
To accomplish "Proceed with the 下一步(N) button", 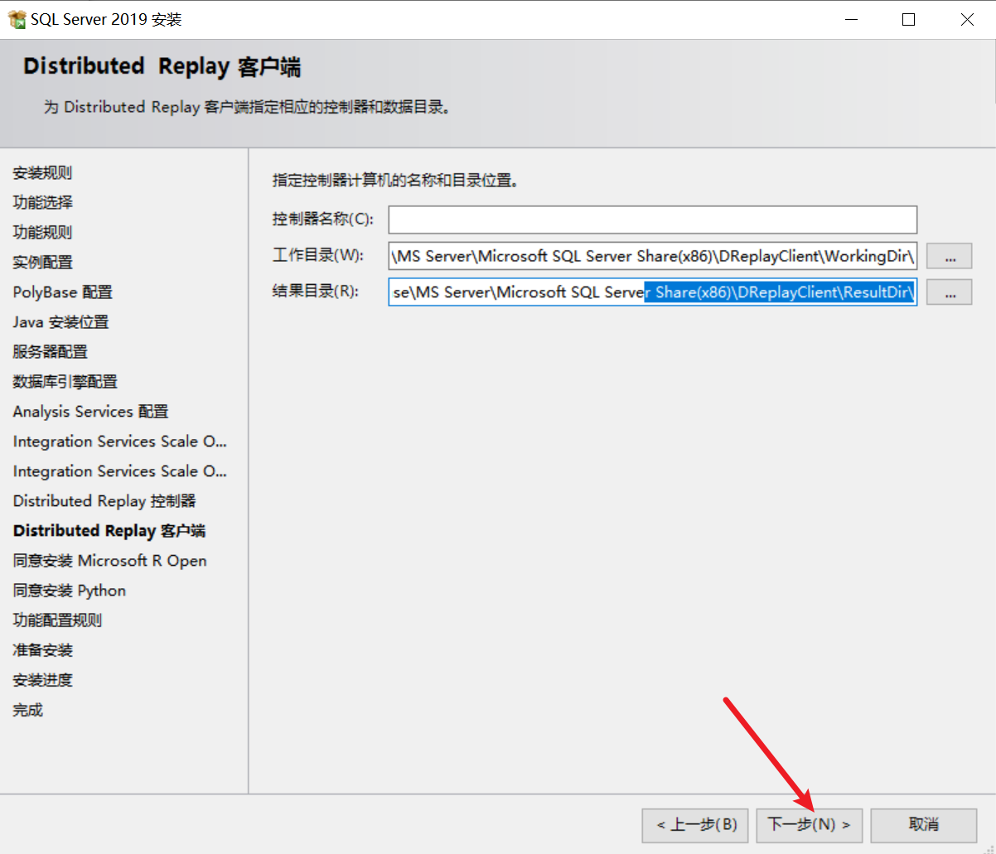I will [809, 825].
